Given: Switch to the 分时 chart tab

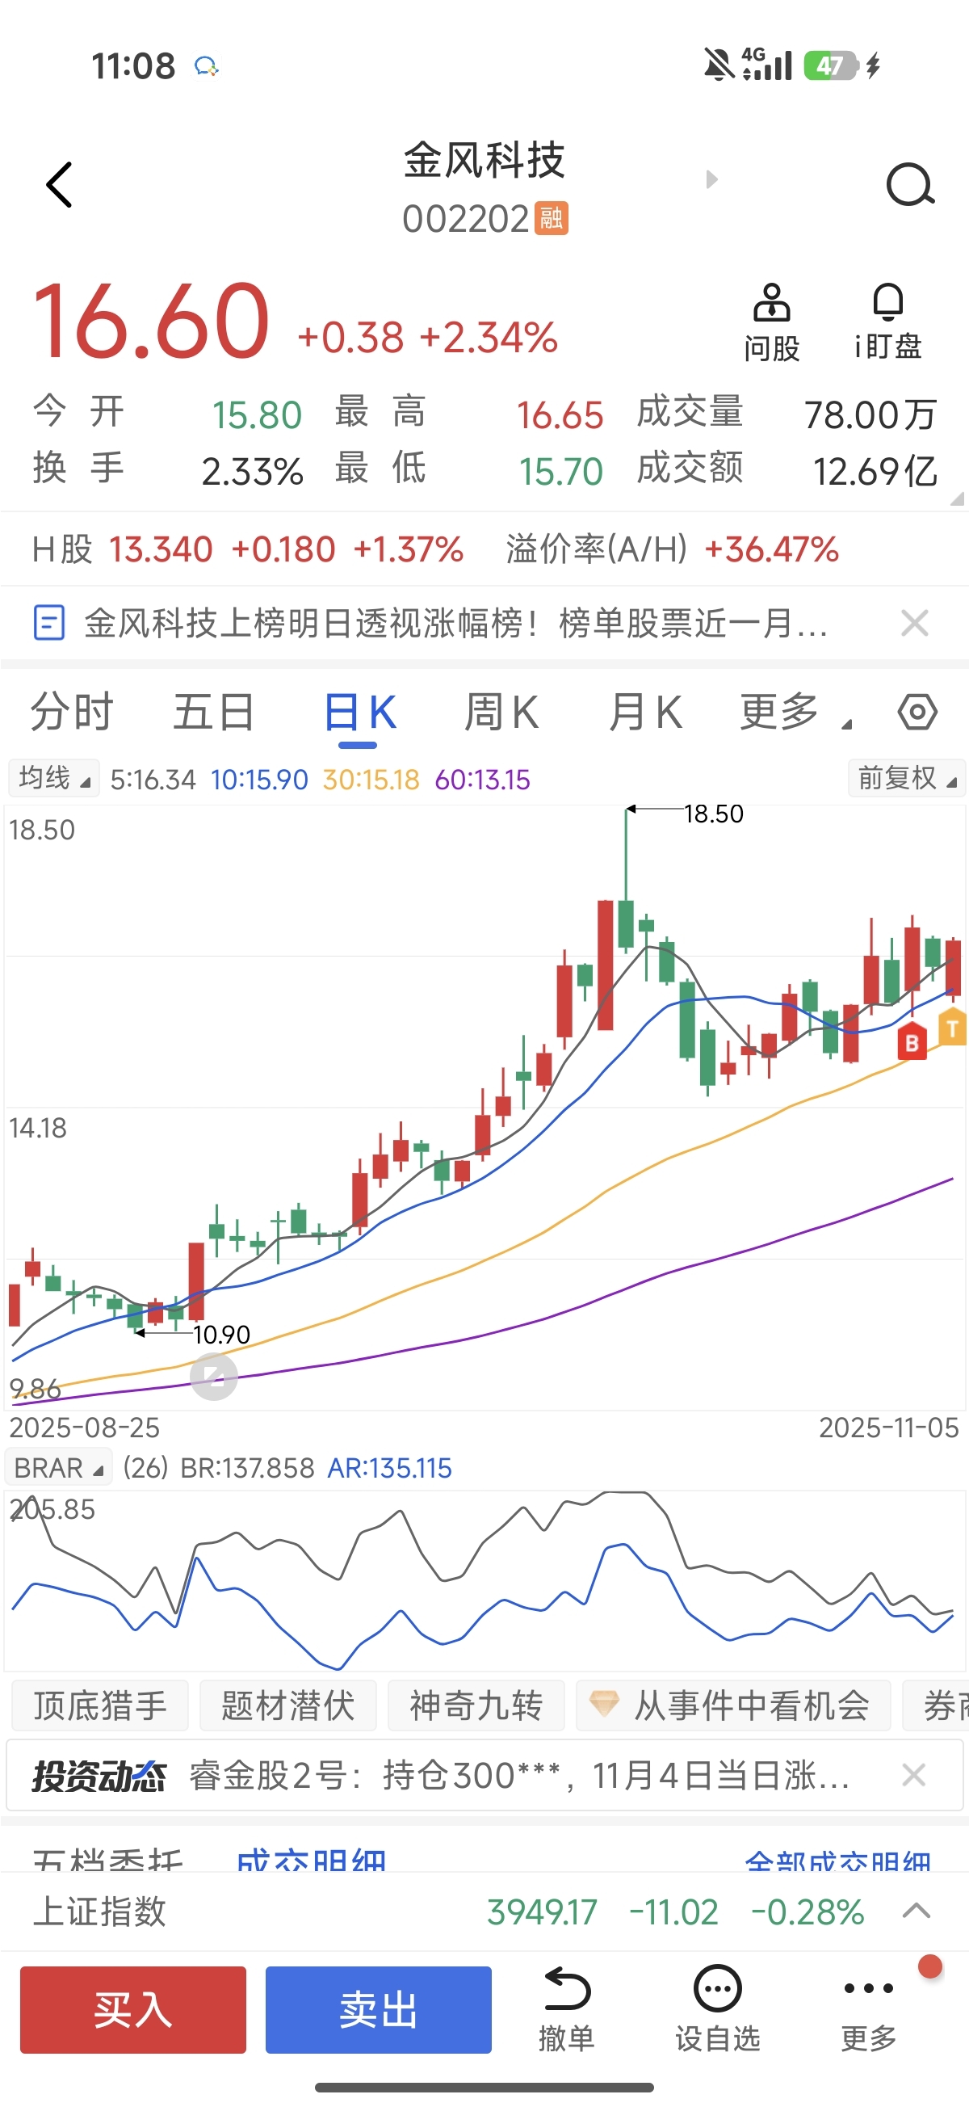Looking at the screenshot, I should pos(72,712).
